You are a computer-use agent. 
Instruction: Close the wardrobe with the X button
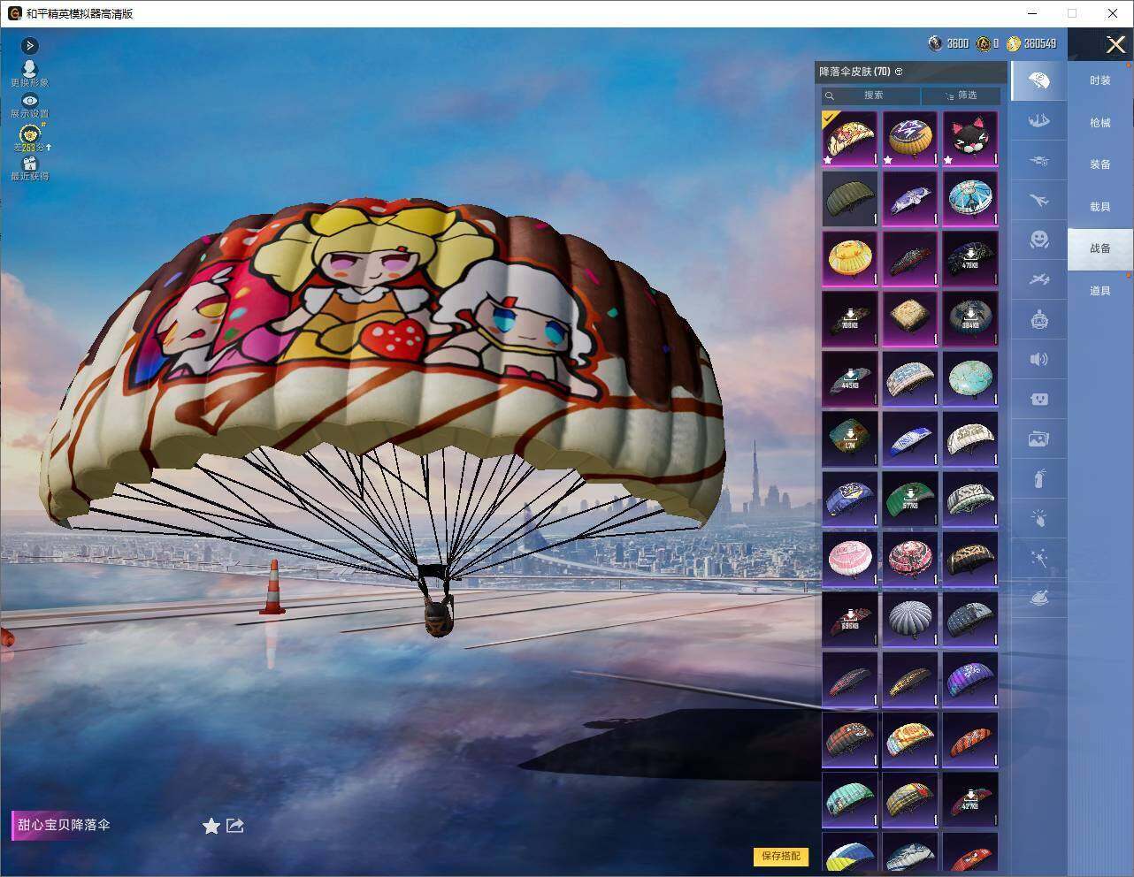point(1115,45)
